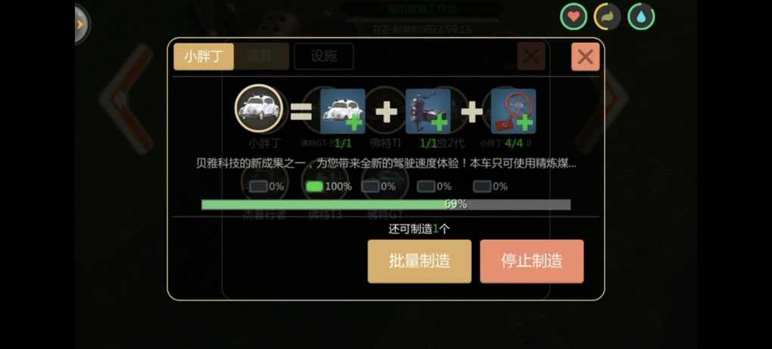
Task: Open the side arrow at the top left
Action: tap(82, 23)
